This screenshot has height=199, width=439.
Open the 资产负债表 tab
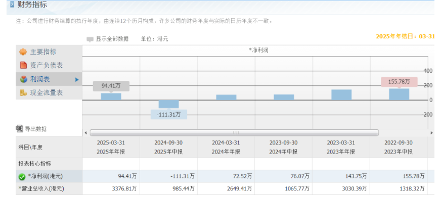click(x=49, y=65)
